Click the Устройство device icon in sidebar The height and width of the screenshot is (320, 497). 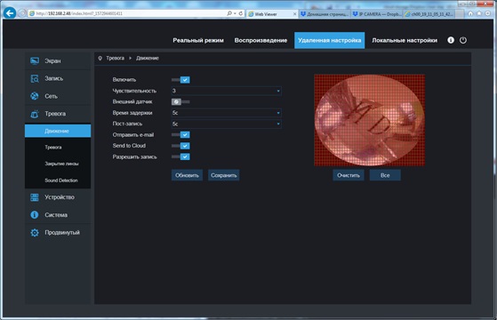[x=35, y=197]
